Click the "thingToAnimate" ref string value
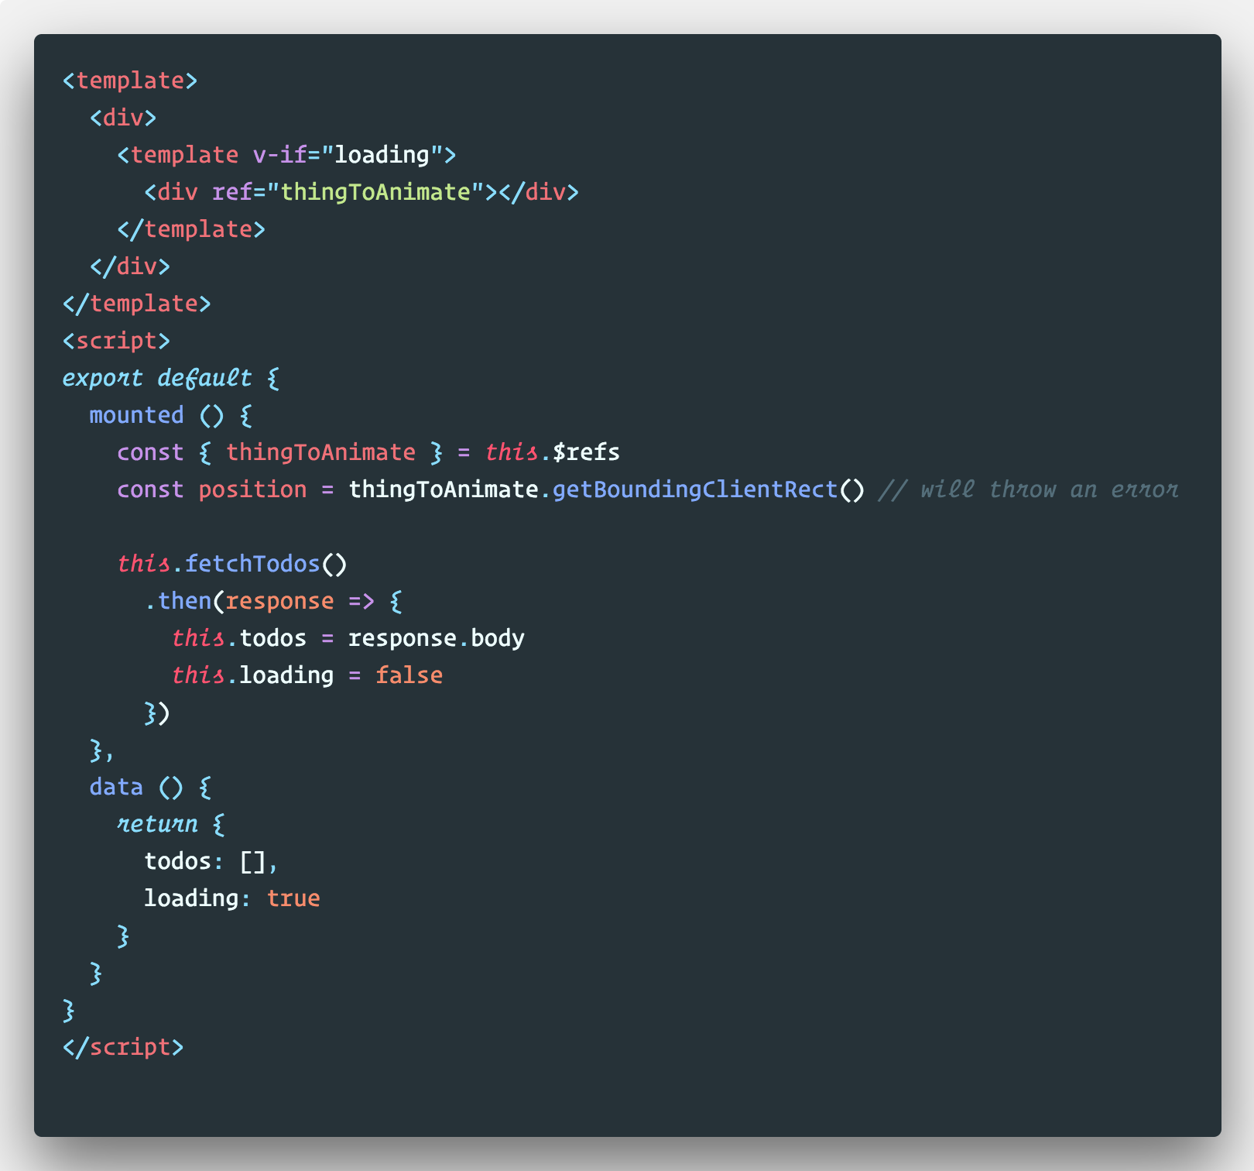The image size is (1254, 1171). click(x=375, y=192)
